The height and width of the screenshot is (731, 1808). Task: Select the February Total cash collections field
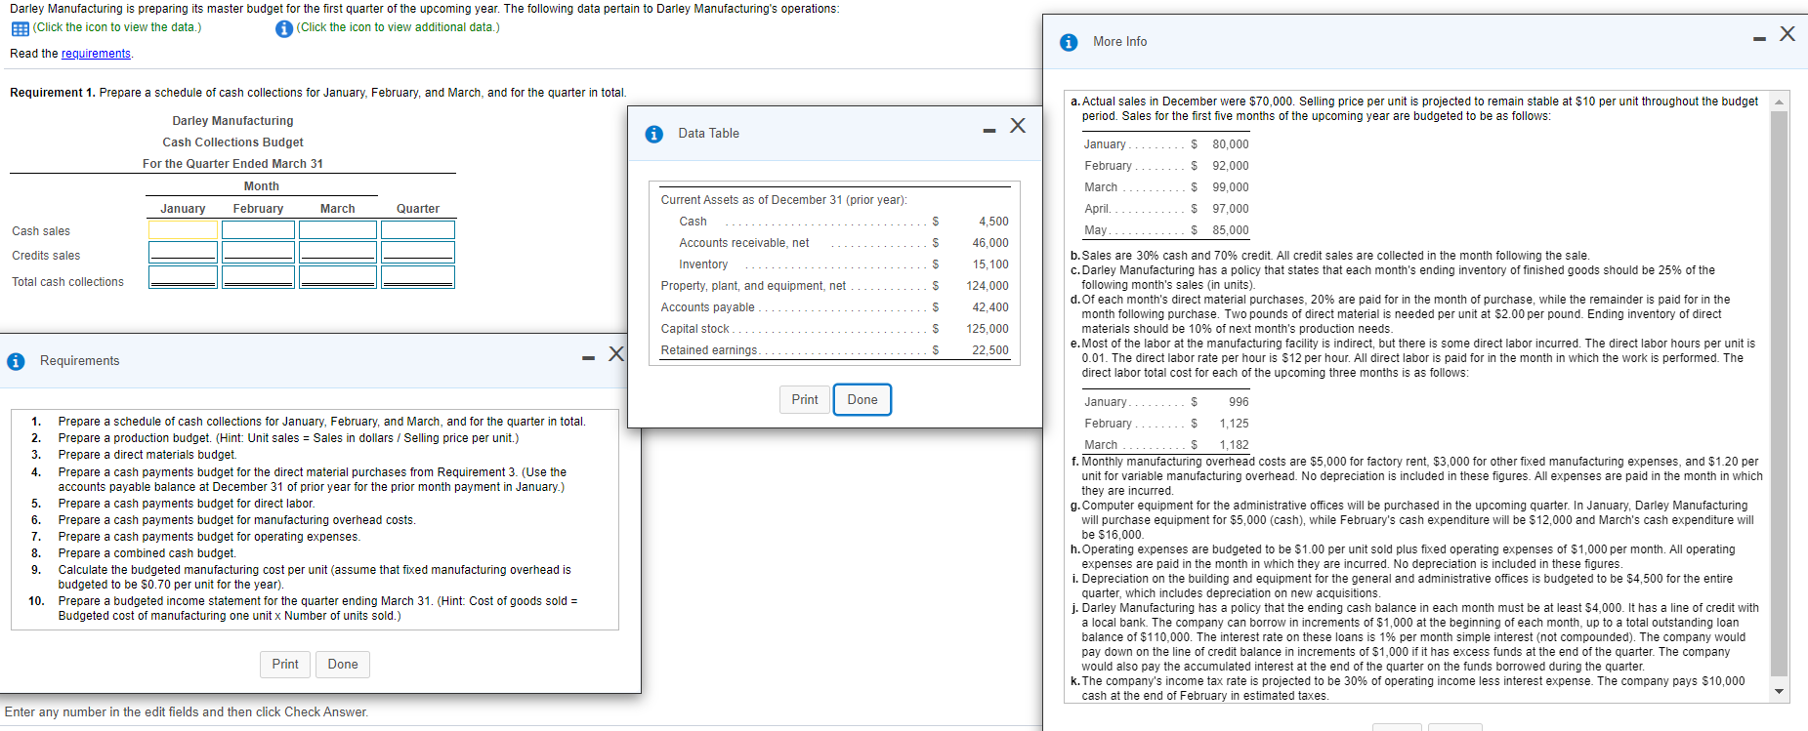click(x=258, y=277)
